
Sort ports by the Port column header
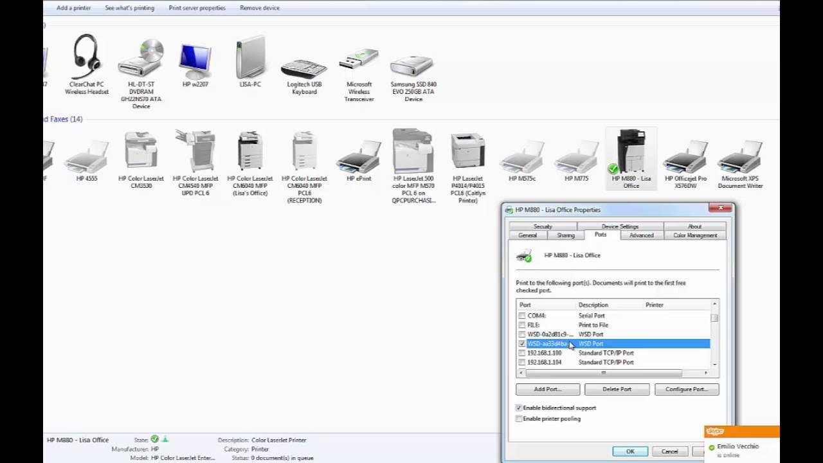point(547,305)
